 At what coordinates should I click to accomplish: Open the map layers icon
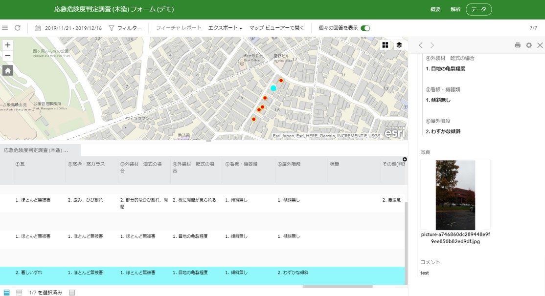[399, 45]
